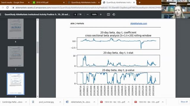Rotate the PDF counterclockwise
The width and height of the screenshot is (190, 106).
pyautogui.click(x=114, y=14)
